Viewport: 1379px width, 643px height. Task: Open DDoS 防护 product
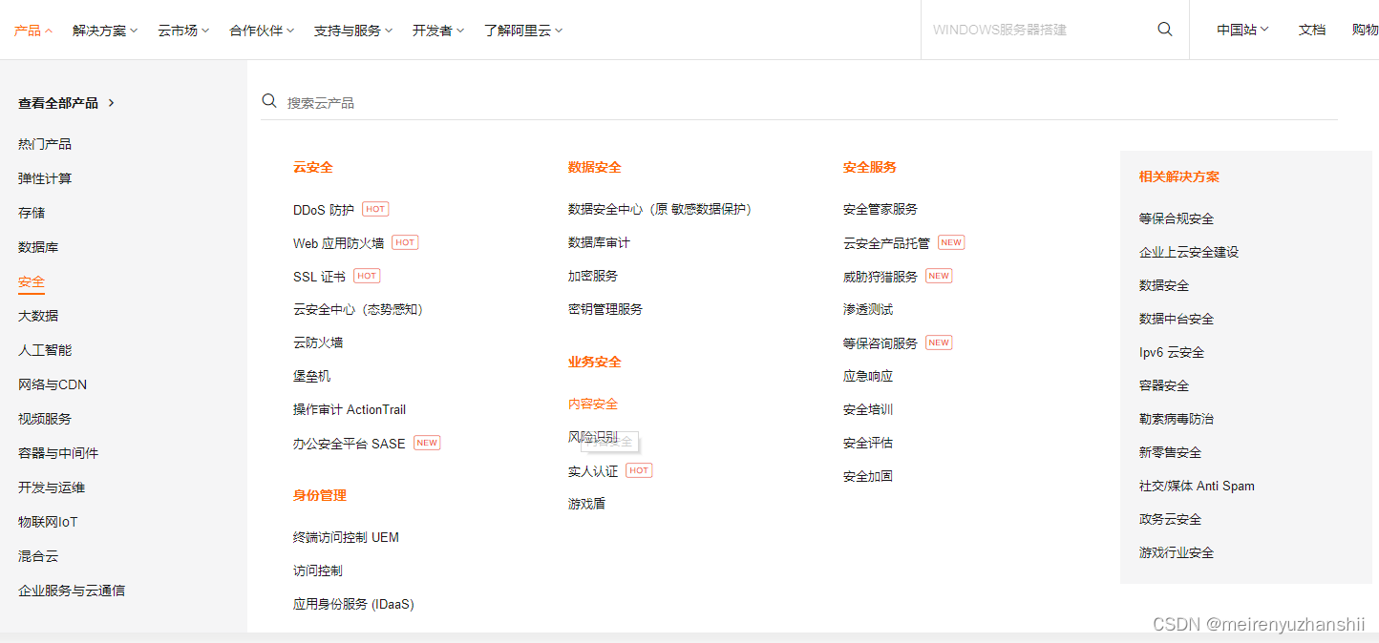324,210
